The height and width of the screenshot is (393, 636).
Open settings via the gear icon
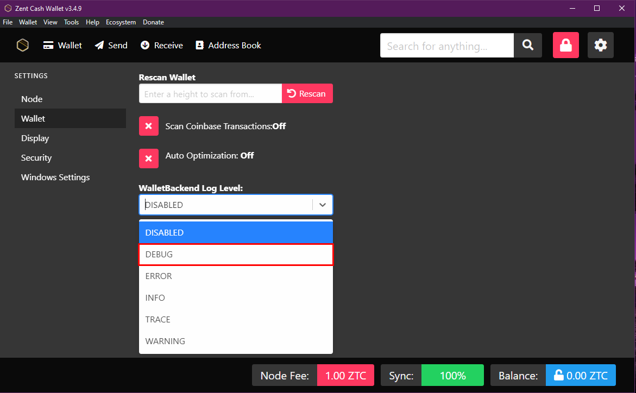pos(600,45)
